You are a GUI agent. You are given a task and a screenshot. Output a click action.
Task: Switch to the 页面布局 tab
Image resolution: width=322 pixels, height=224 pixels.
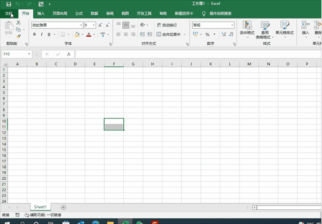click(x=60, y=14)
